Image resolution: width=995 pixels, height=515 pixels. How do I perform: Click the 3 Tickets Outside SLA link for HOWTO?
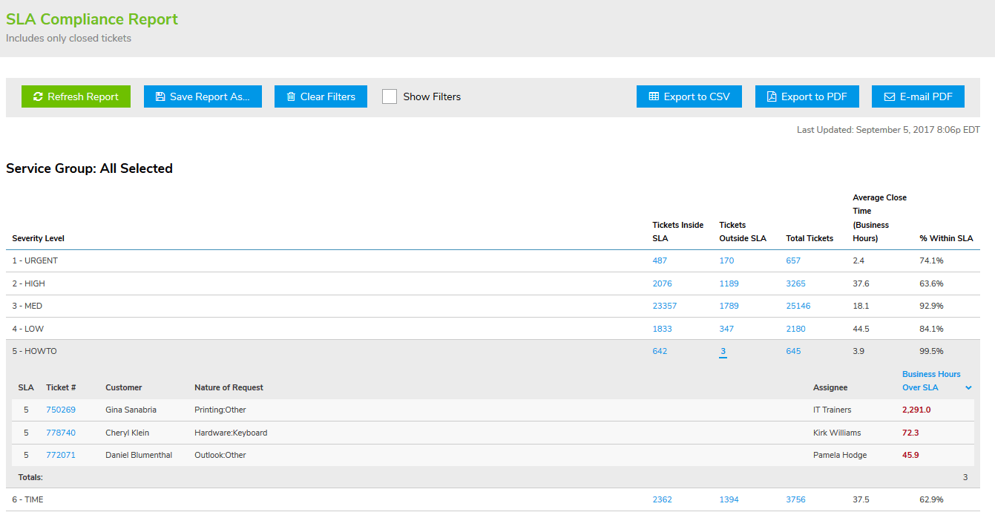pos(723,350)
